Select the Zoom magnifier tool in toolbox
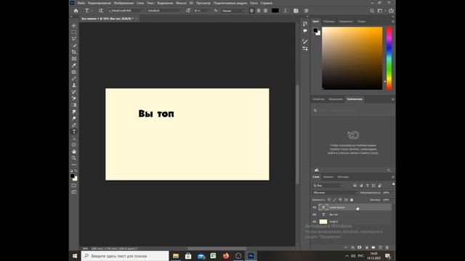The image size is (465, 261). tap(74, 158)
